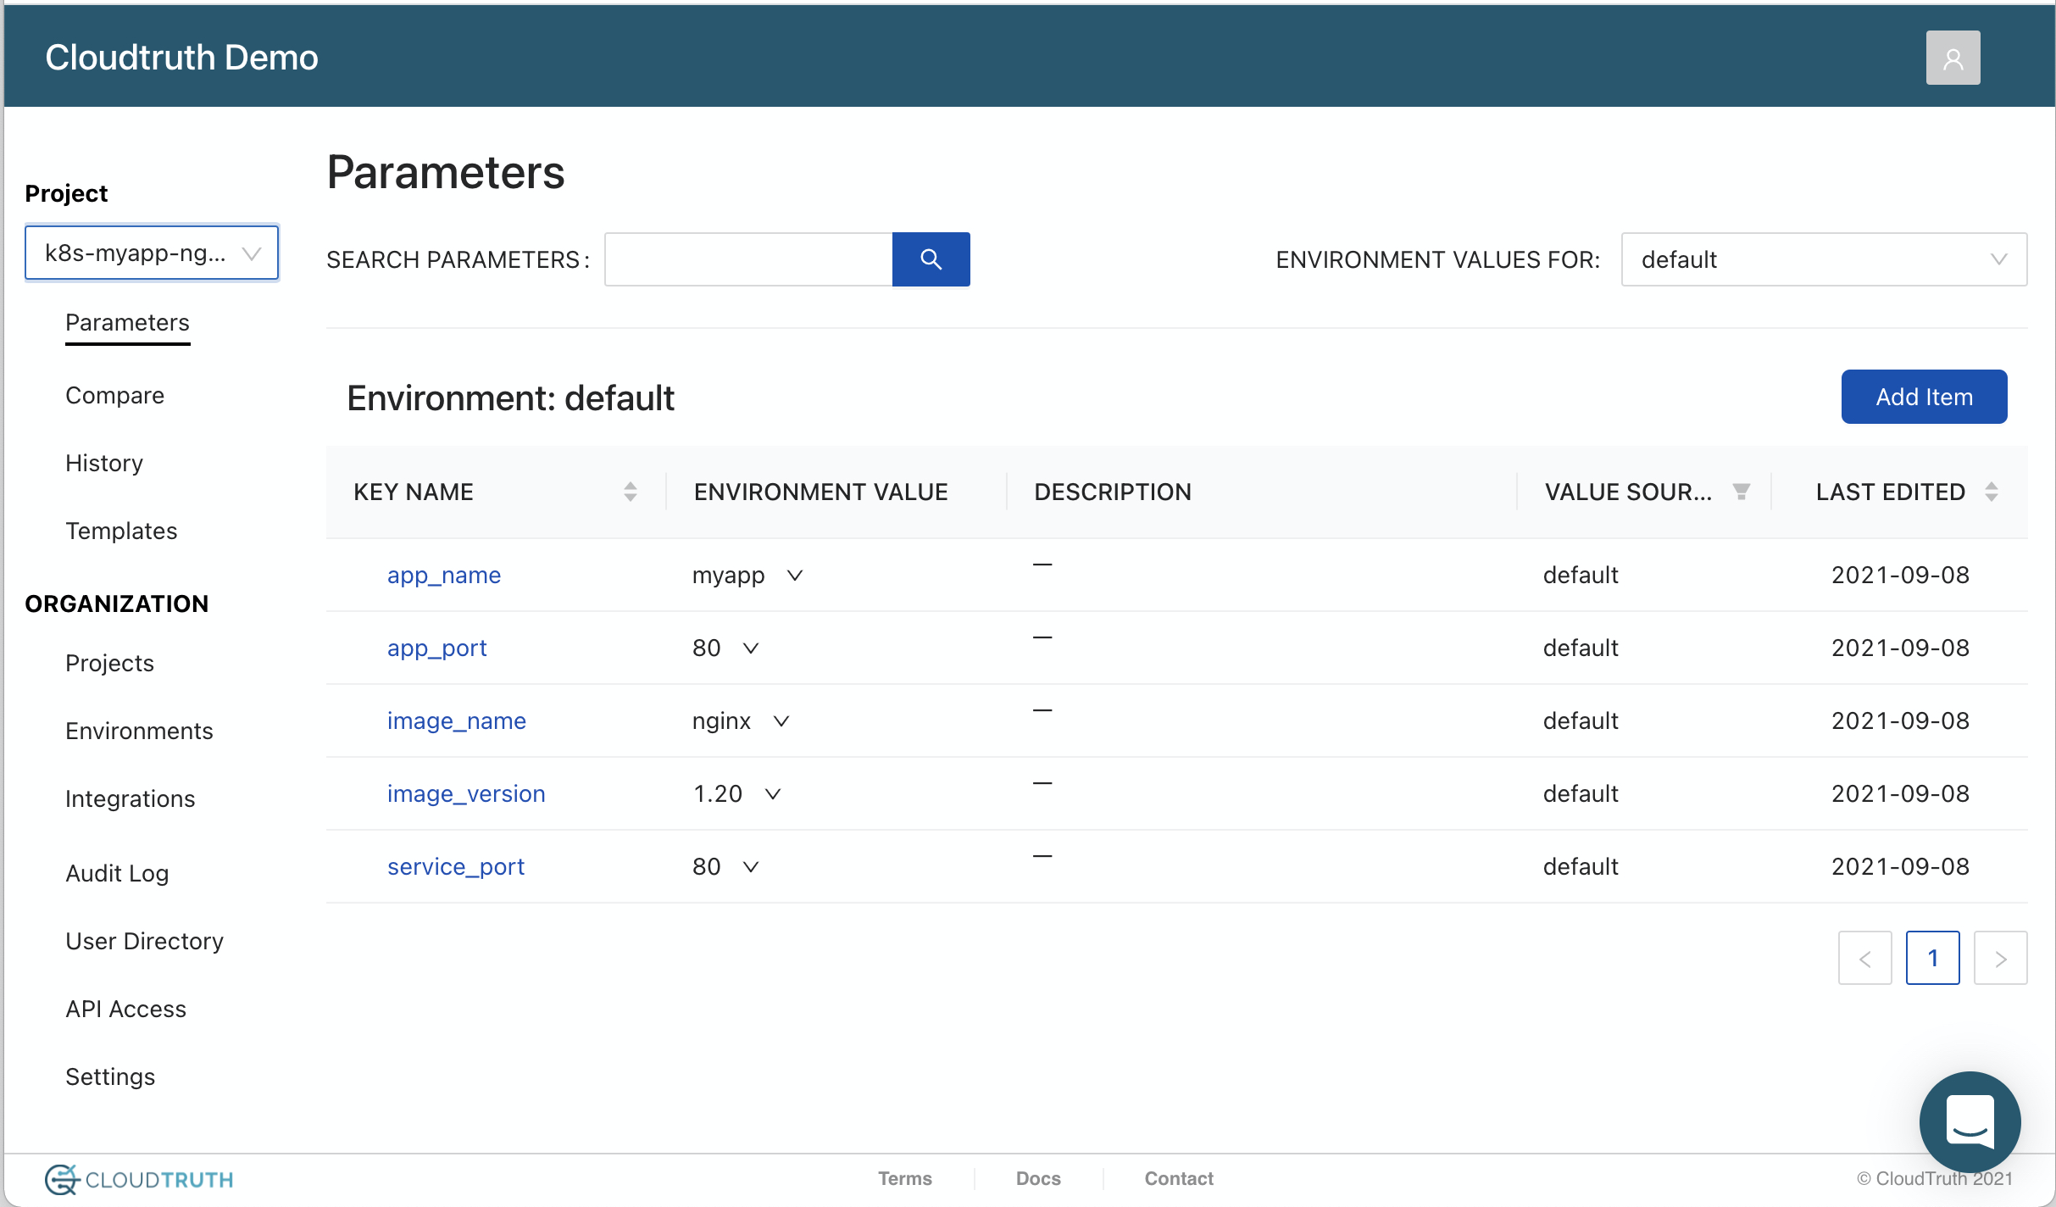Expand the myapp value chevron
Screen dimensions: 2056x1207
point(795,576)
